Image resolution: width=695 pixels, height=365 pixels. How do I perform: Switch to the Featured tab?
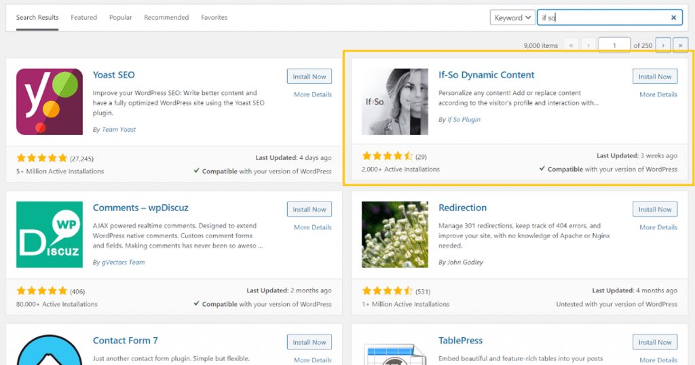click(83, 17)
